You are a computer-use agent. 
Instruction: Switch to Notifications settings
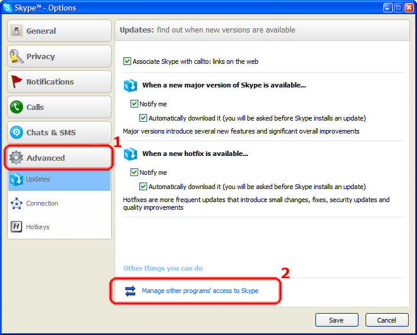click(59, 82)
